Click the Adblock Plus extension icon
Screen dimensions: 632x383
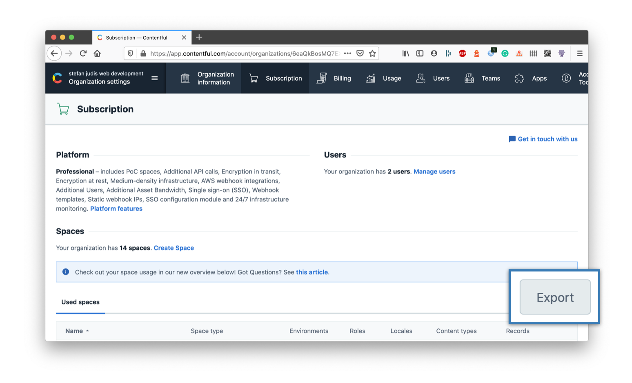coord(462,53)
